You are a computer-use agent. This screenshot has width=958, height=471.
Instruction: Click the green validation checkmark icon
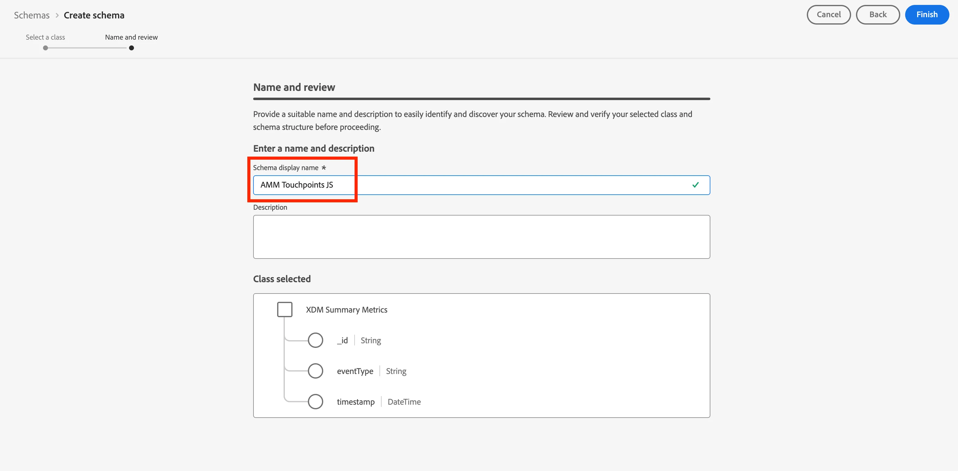point(695,185)
